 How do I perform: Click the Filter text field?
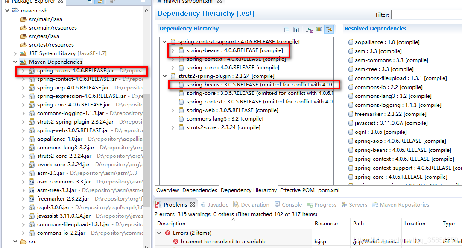[427, 15]
